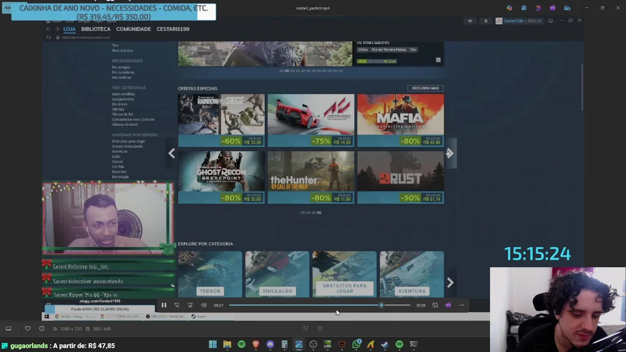
Task: Open Steam announcements megaphone icon
Action: coord(470,21)
